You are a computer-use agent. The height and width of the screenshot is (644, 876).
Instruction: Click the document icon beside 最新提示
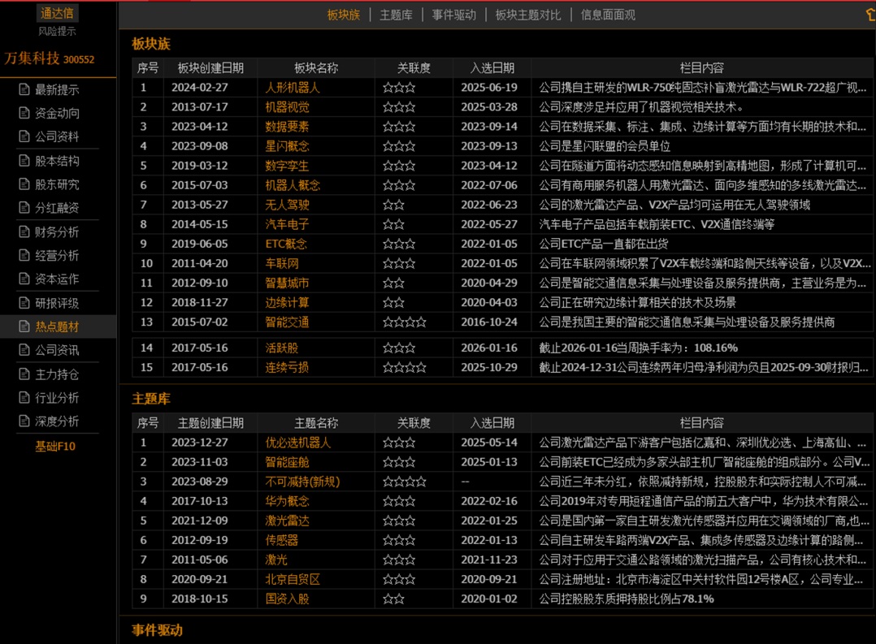tap(24, 89)
